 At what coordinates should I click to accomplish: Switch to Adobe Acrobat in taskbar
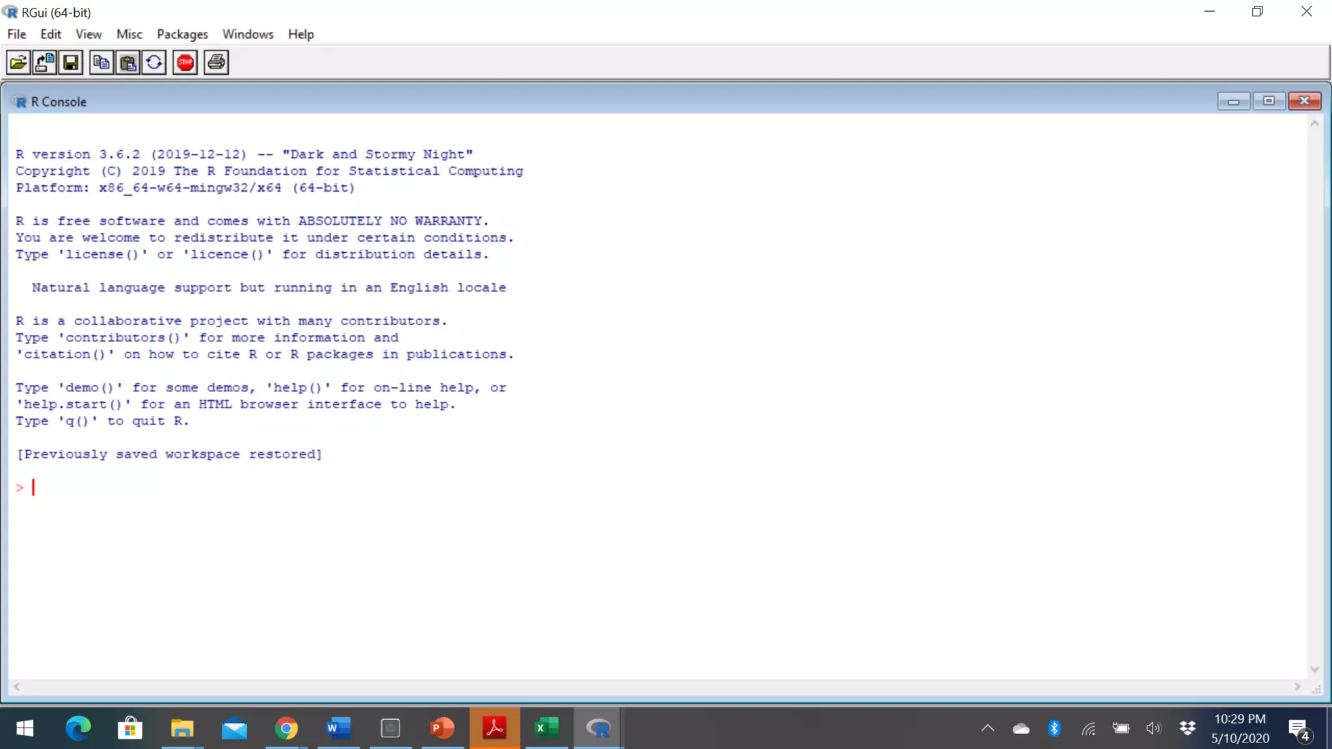(x=494, y=728)
